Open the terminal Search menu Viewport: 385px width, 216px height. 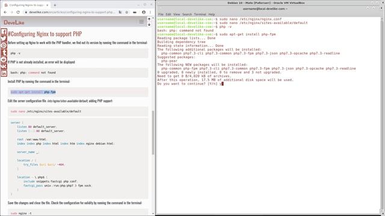click(187, 14)
